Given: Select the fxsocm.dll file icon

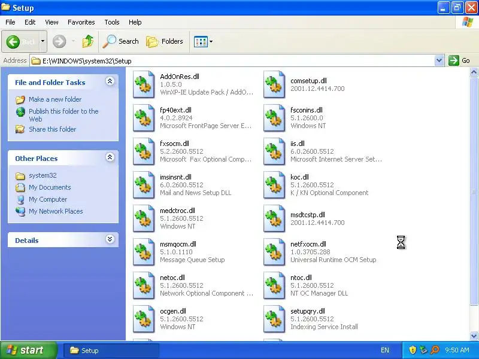Looking at the screenshot, I should (x=144, y=151).
